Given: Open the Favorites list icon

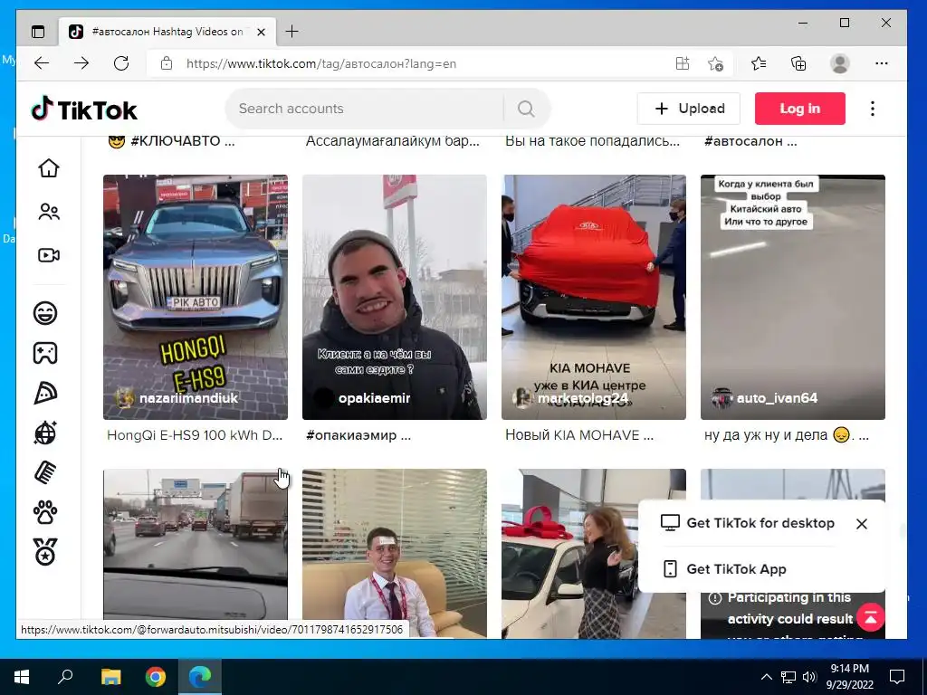Looking at the screenshot, I should (x=759, y=63).
